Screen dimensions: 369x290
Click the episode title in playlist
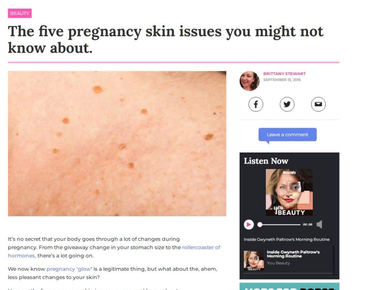(293, 254)
